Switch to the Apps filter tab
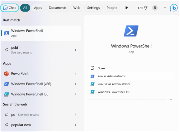 (38, 8)
